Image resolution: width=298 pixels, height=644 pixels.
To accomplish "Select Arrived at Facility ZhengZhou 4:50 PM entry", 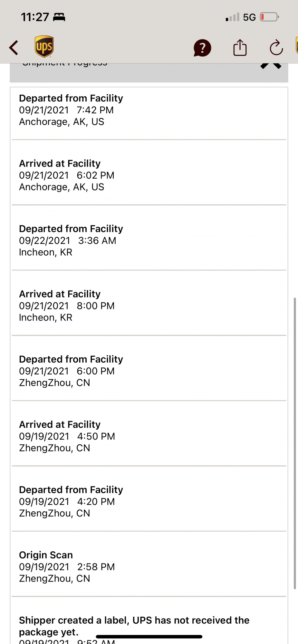I will click(149, 436).
